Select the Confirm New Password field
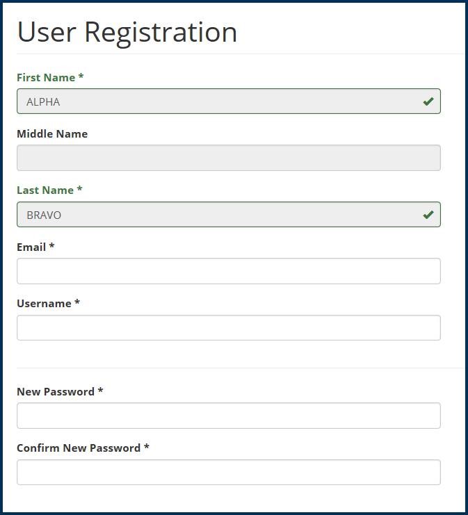This screenshot has height=515, width=468. (228, 472)
